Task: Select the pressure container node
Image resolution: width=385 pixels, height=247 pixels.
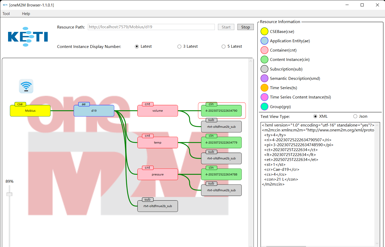Action: point(158,174)
